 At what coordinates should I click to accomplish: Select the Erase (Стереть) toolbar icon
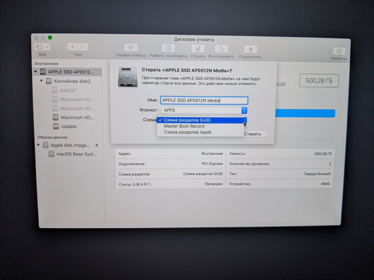point(198,49)
